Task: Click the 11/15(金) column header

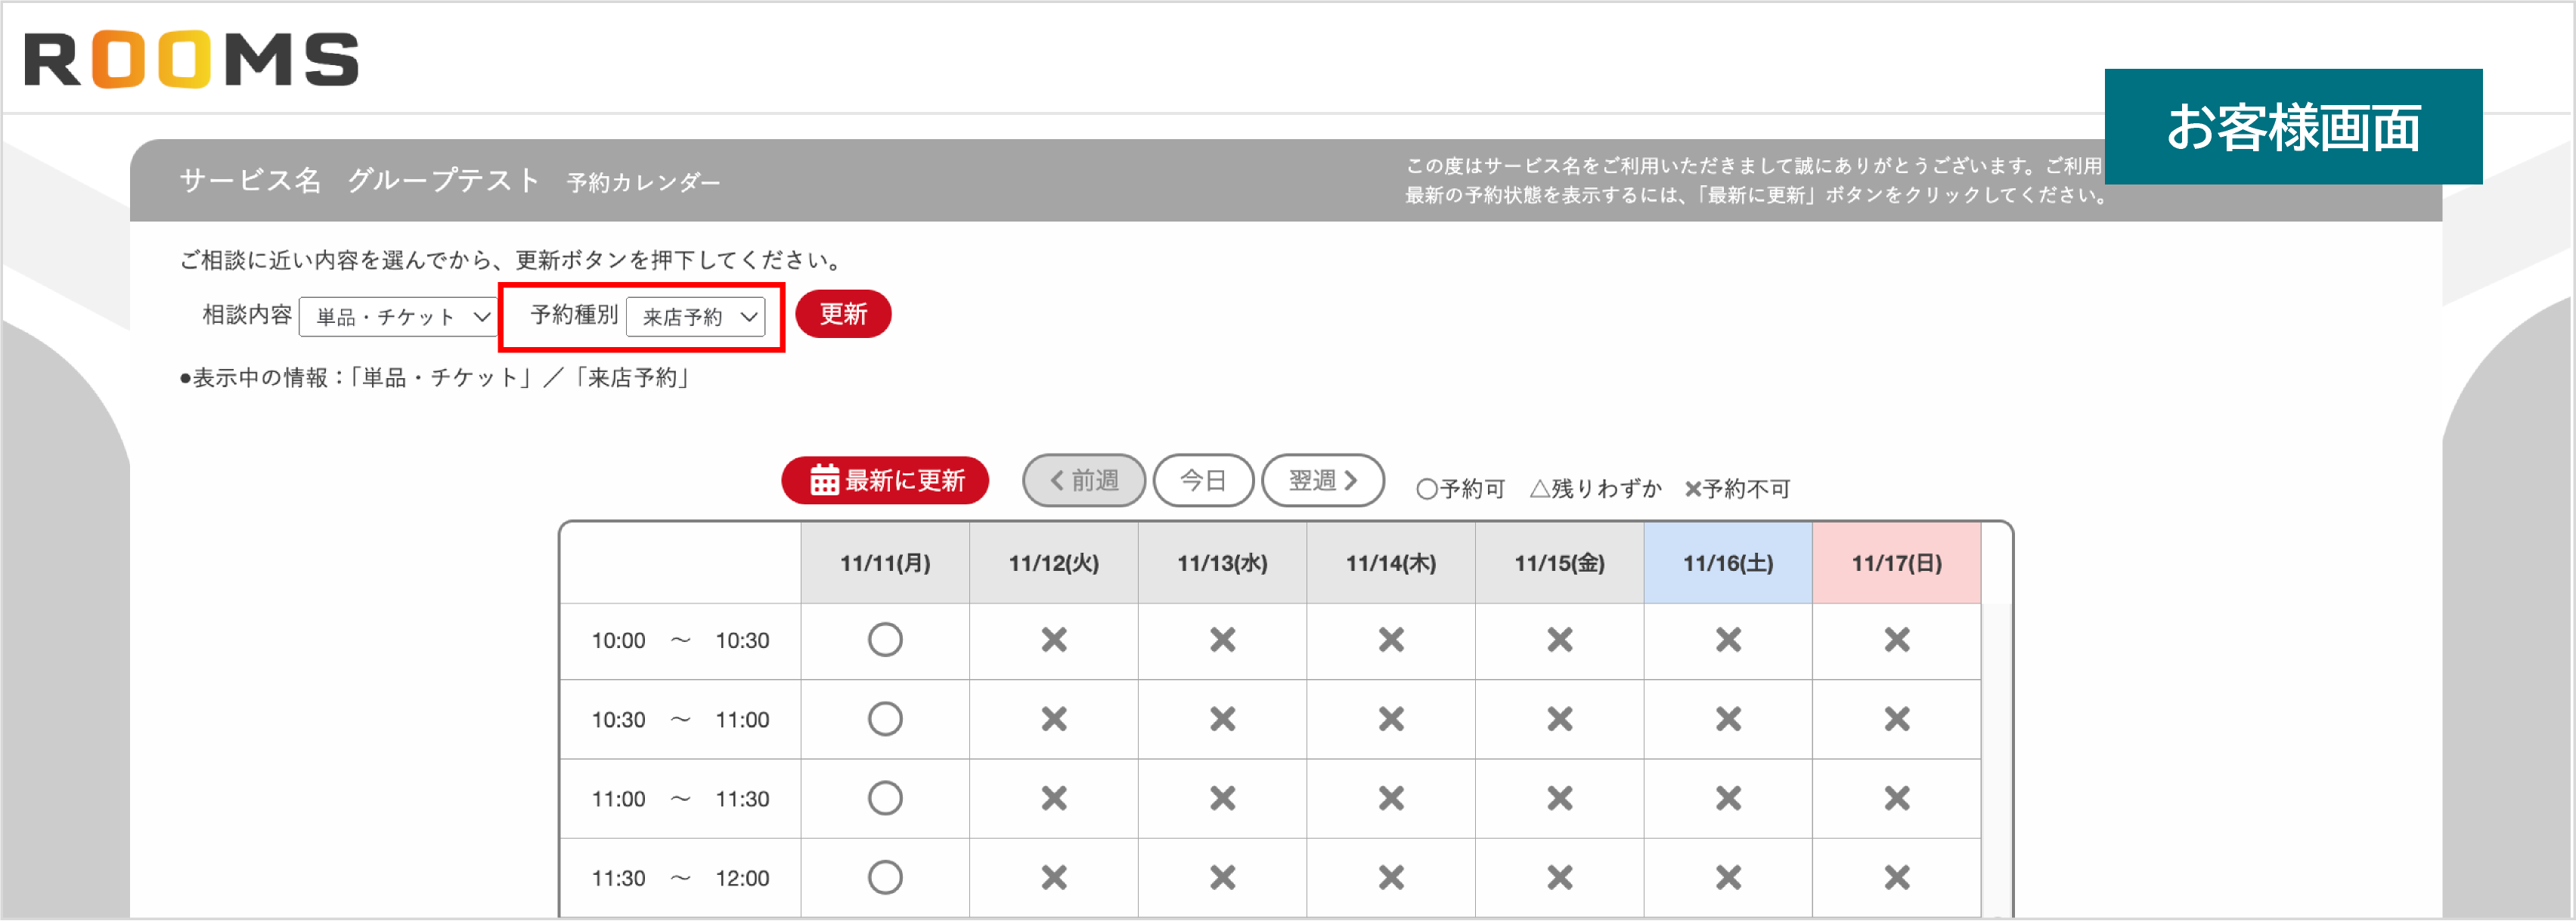Action: click(x=1559, y=563)
